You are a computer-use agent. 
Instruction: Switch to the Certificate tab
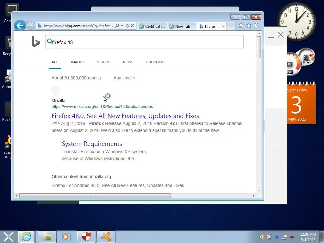152,27
